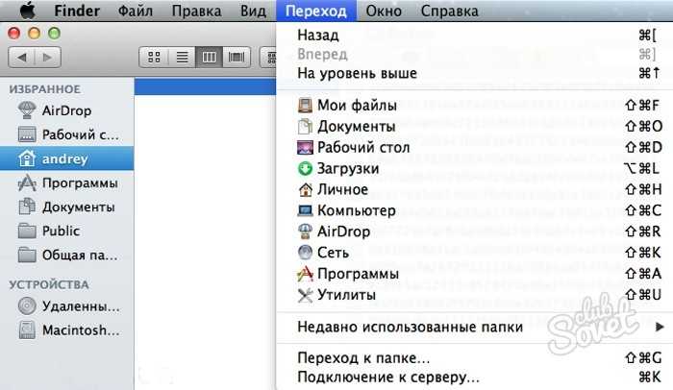Image resolution: width=673 pixels, height=390 pixels.
Task: Select Macintosh... drive under devices
Action: 67,330
